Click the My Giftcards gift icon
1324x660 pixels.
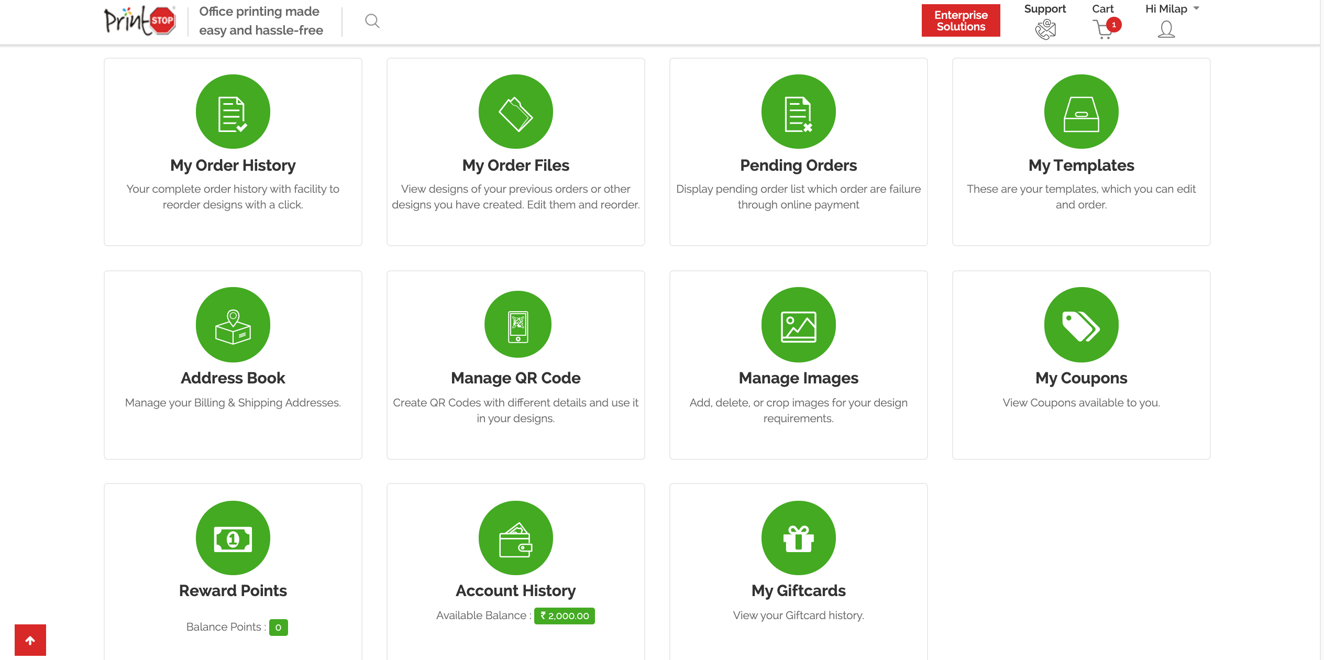tap(798, 538)
